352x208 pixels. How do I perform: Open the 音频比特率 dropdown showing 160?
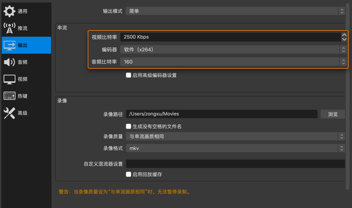(234, 62)
